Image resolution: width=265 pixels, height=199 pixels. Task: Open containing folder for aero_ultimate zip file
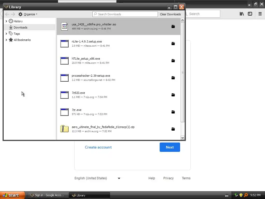tap(173, 129)
